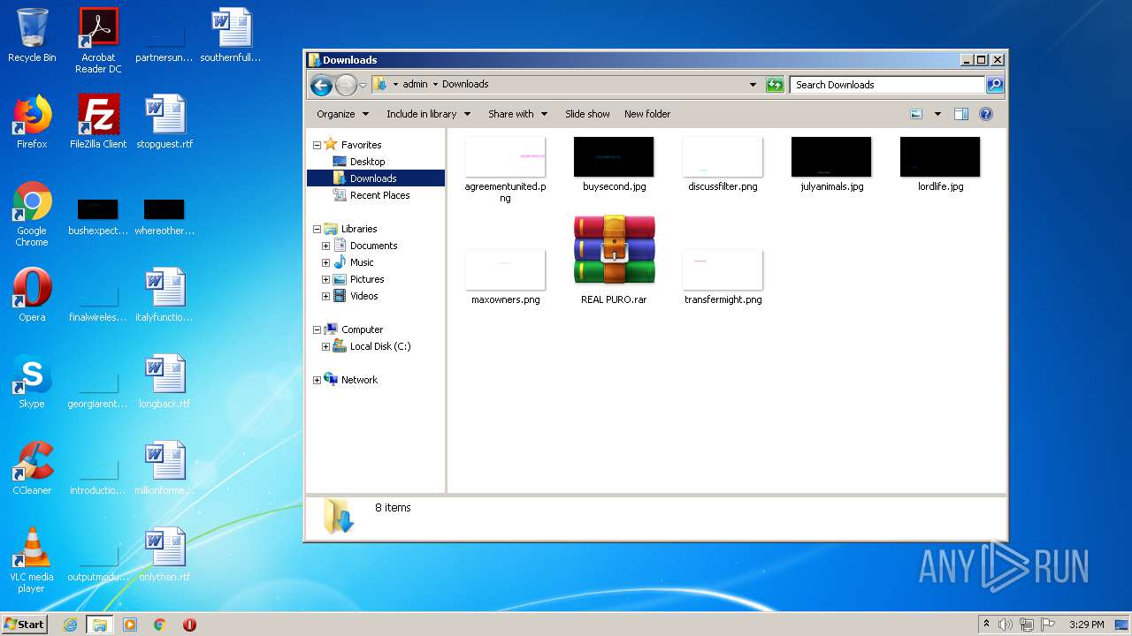Open the Recycle Bin desktop icon
The height and width of the screenshot is (636, 1132).
pos(32,35)
